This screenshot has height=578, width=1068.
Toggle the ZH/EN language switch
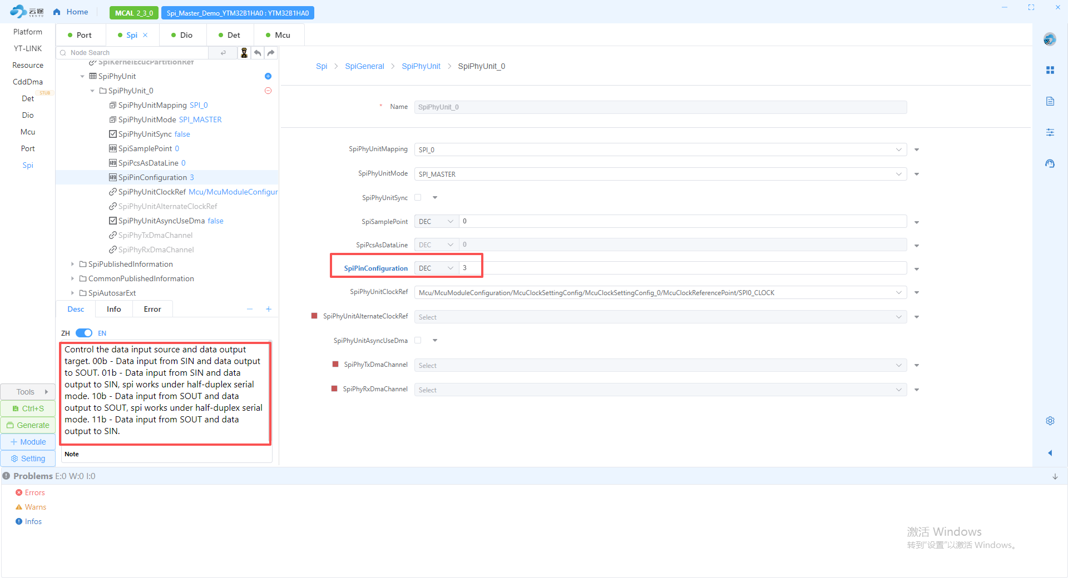(84, 333)
